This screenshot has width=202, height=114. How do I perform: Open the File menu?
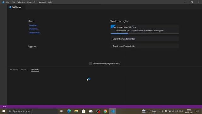8,2
